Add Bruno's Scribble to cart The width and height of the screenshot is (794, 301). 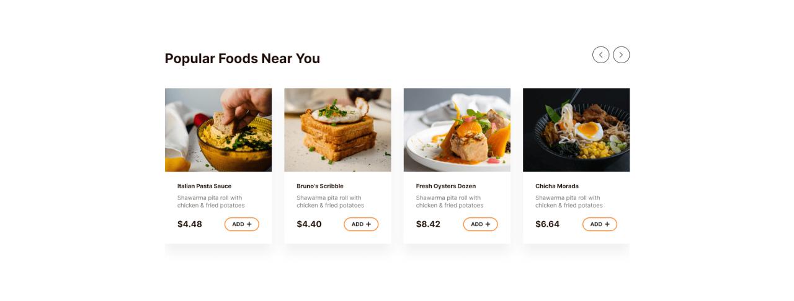point(361,224)
